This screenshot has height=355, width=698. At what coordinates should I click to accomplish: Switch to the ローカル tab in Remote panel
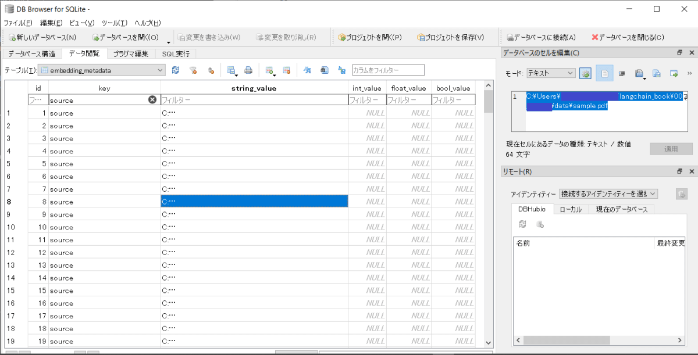[571, 209]
